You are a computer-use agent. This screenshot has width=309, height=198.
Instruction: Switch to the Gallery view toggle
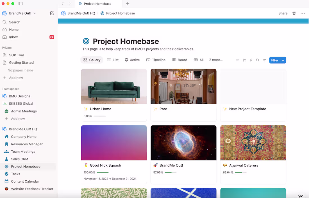[x=92, y=60]
